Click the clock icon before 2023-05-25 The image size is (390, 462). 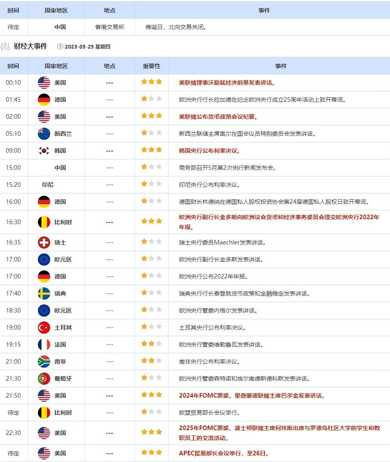point(60,47)
